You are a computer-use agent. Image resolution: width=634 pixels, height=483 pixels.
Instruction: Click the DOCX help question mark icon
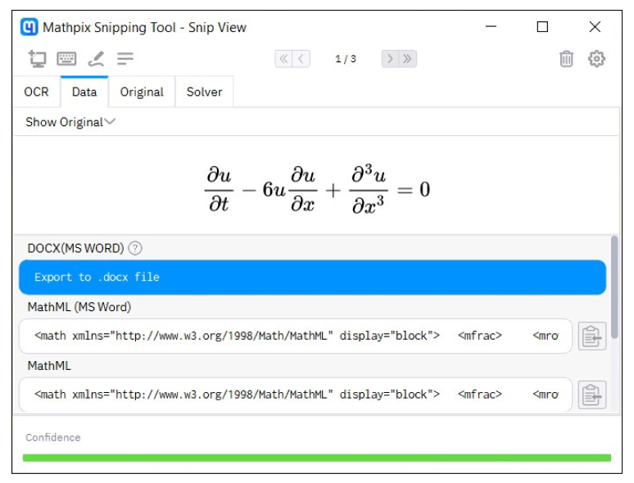coord(135,248)
